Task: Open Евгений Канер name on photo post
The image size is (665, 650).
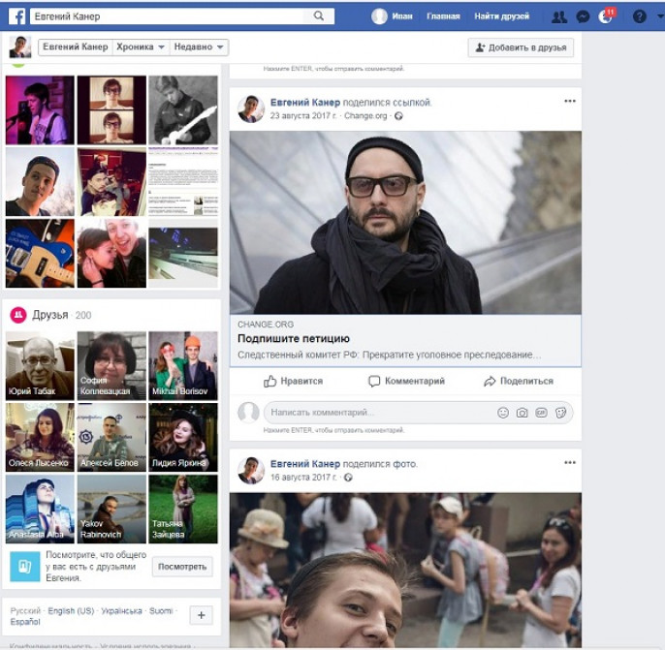Action: click(x=305, y=464)
